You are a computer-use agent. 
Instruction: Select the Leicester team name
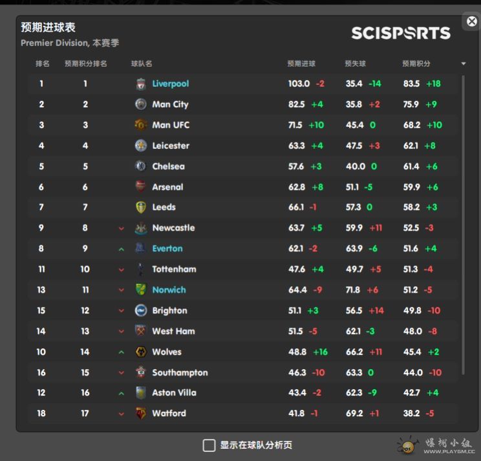tap(171, 146)
